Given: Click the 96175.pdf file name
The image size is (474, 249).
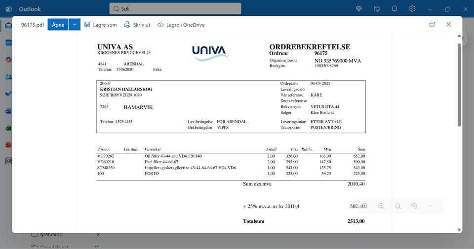Looking at the screenshot, I should 33,25.
